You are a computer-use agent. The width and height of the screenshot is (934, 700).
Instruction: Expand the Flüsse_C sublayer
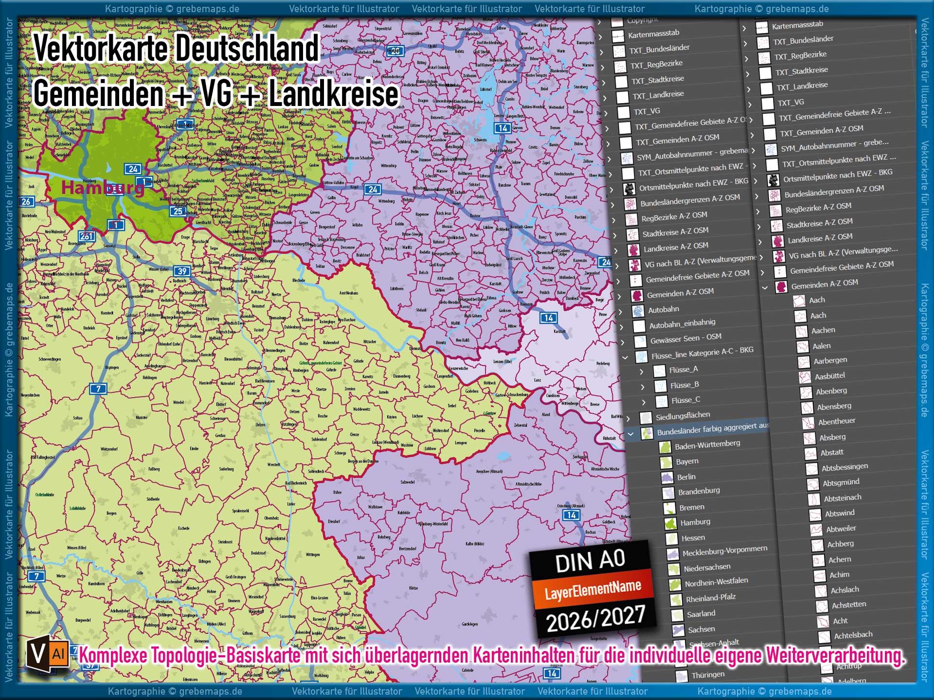click(x=644, y=403)
